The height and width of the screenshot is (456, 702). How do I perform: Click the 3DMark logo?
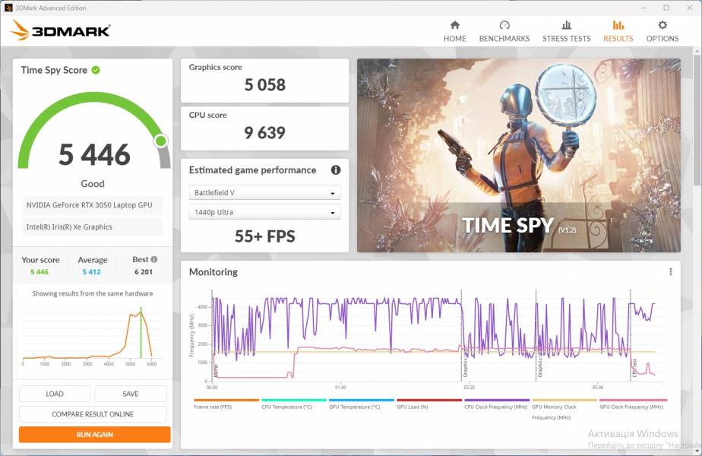pyautogui.click(x=61, y=30)
